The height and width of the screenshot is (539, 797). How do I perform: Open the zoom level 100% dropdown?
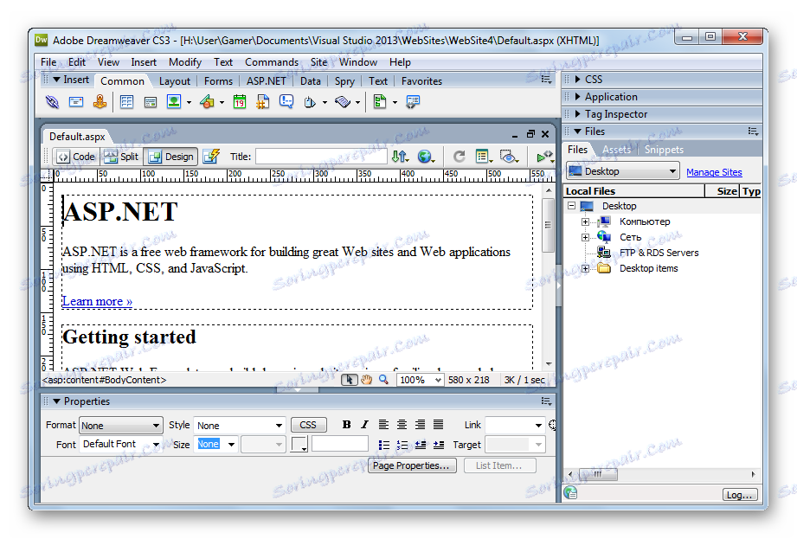(x=420, y=380)
